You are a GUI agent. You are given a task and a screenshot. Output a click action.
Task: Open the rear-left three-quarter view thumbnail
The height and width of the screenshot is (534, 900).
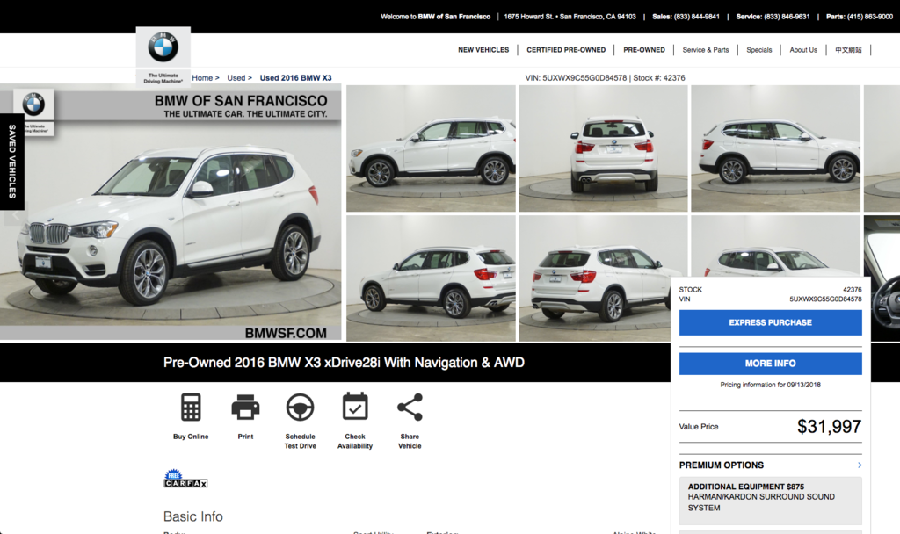(x=595, y=278)
